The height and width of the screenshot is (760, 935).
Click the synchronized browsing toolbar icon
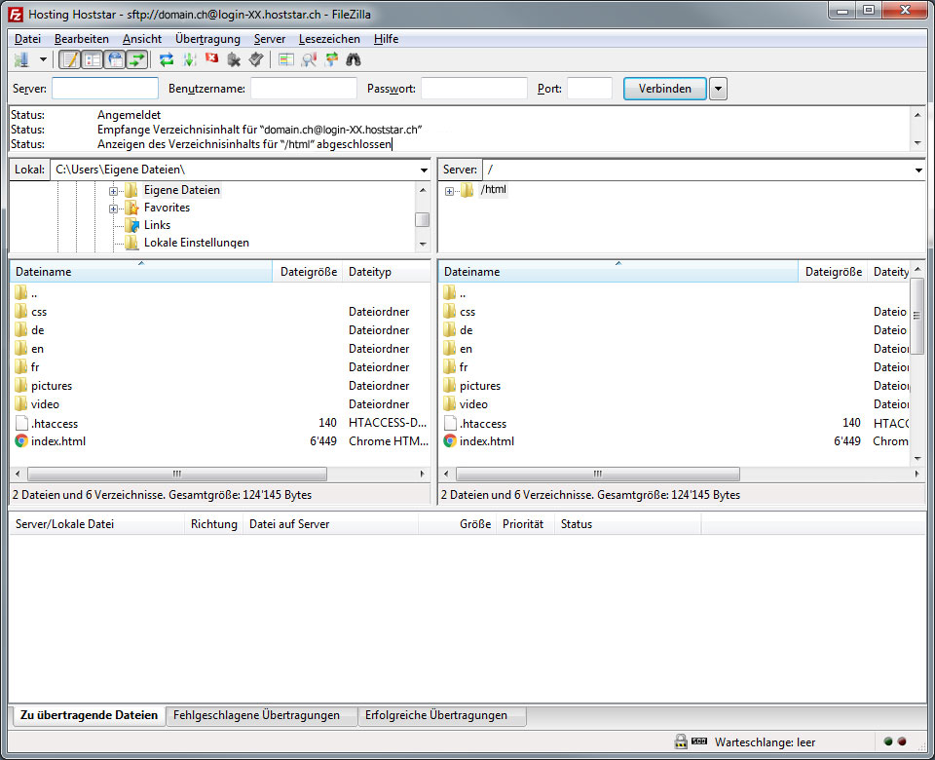[x=331, y=59]
